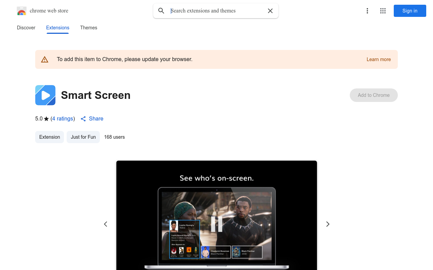Screen dimensions: 433x270
Task: Click the Smart Screen title
Action: 96,95
